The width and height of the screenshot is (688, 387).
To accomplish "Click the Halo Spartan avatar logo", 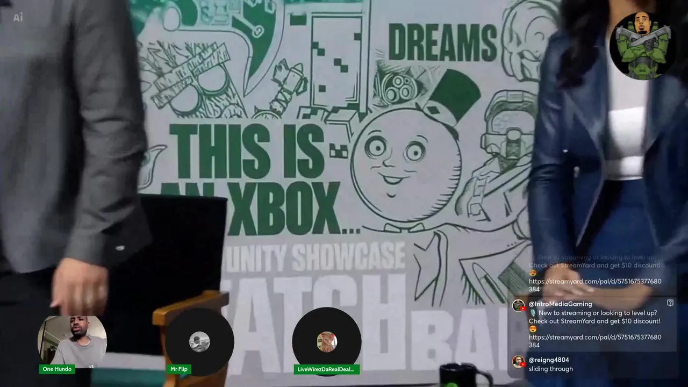I will (643, 46).
